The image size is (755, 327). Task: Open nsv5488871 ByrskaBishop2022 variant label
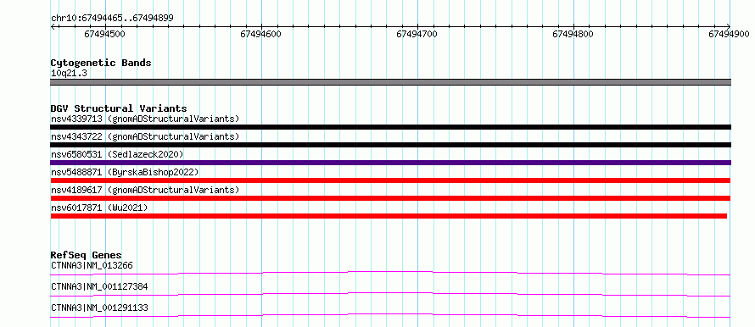click(x=125, y=172)
